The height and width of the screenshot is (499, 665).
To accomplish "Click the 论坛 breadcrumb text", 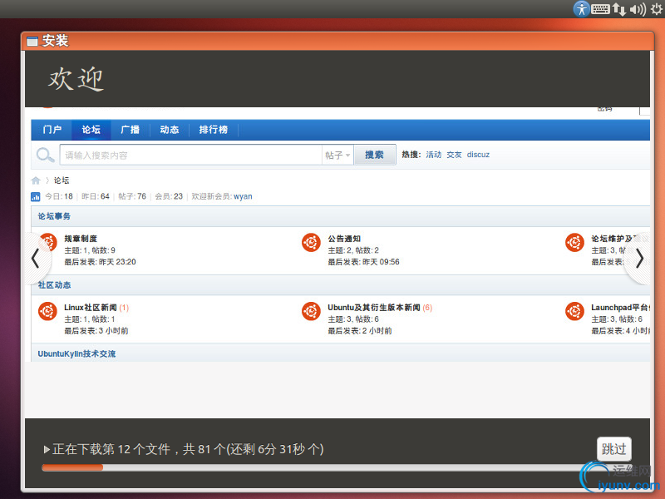I will click(x=62, y=180).
